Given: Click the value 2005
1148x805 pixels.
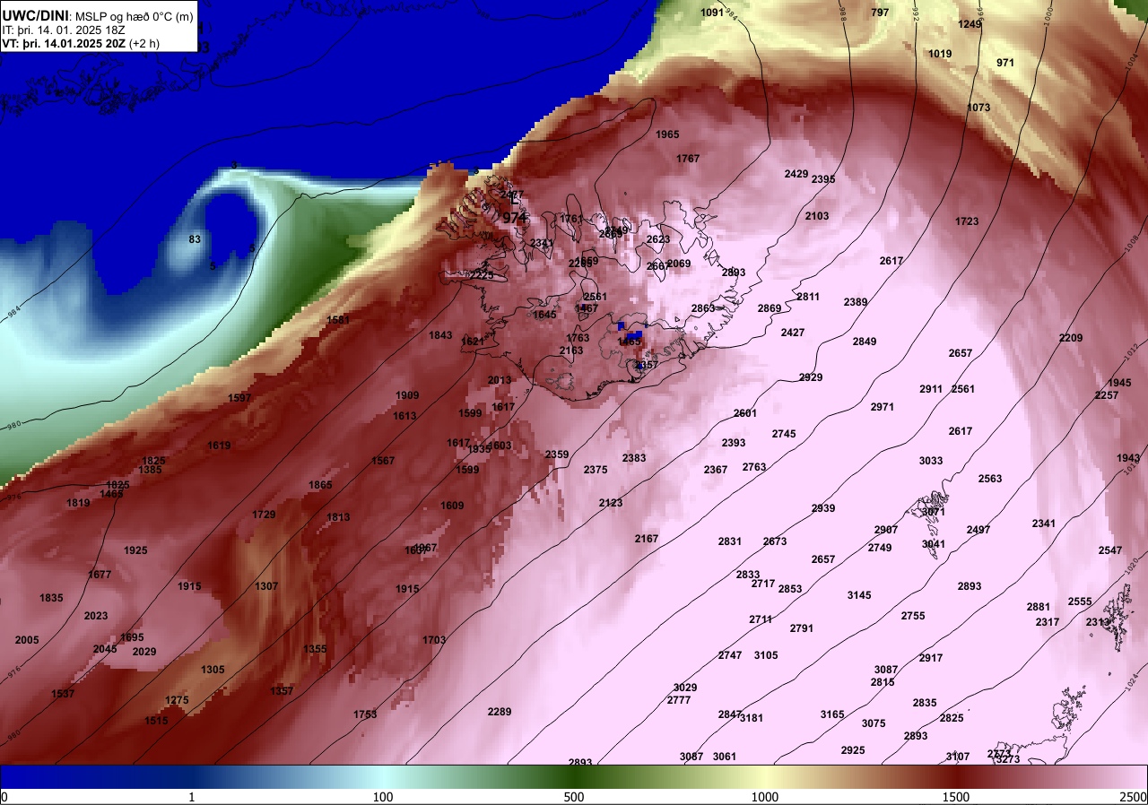Looking at the screenshot, I should (x=27, y=640).
